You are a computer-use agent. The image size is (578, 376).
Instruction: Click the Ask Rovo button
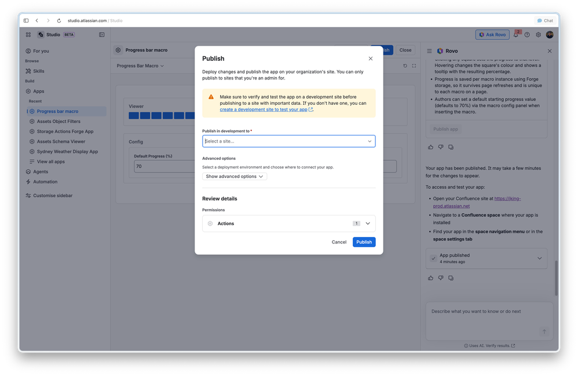point(492,35)
